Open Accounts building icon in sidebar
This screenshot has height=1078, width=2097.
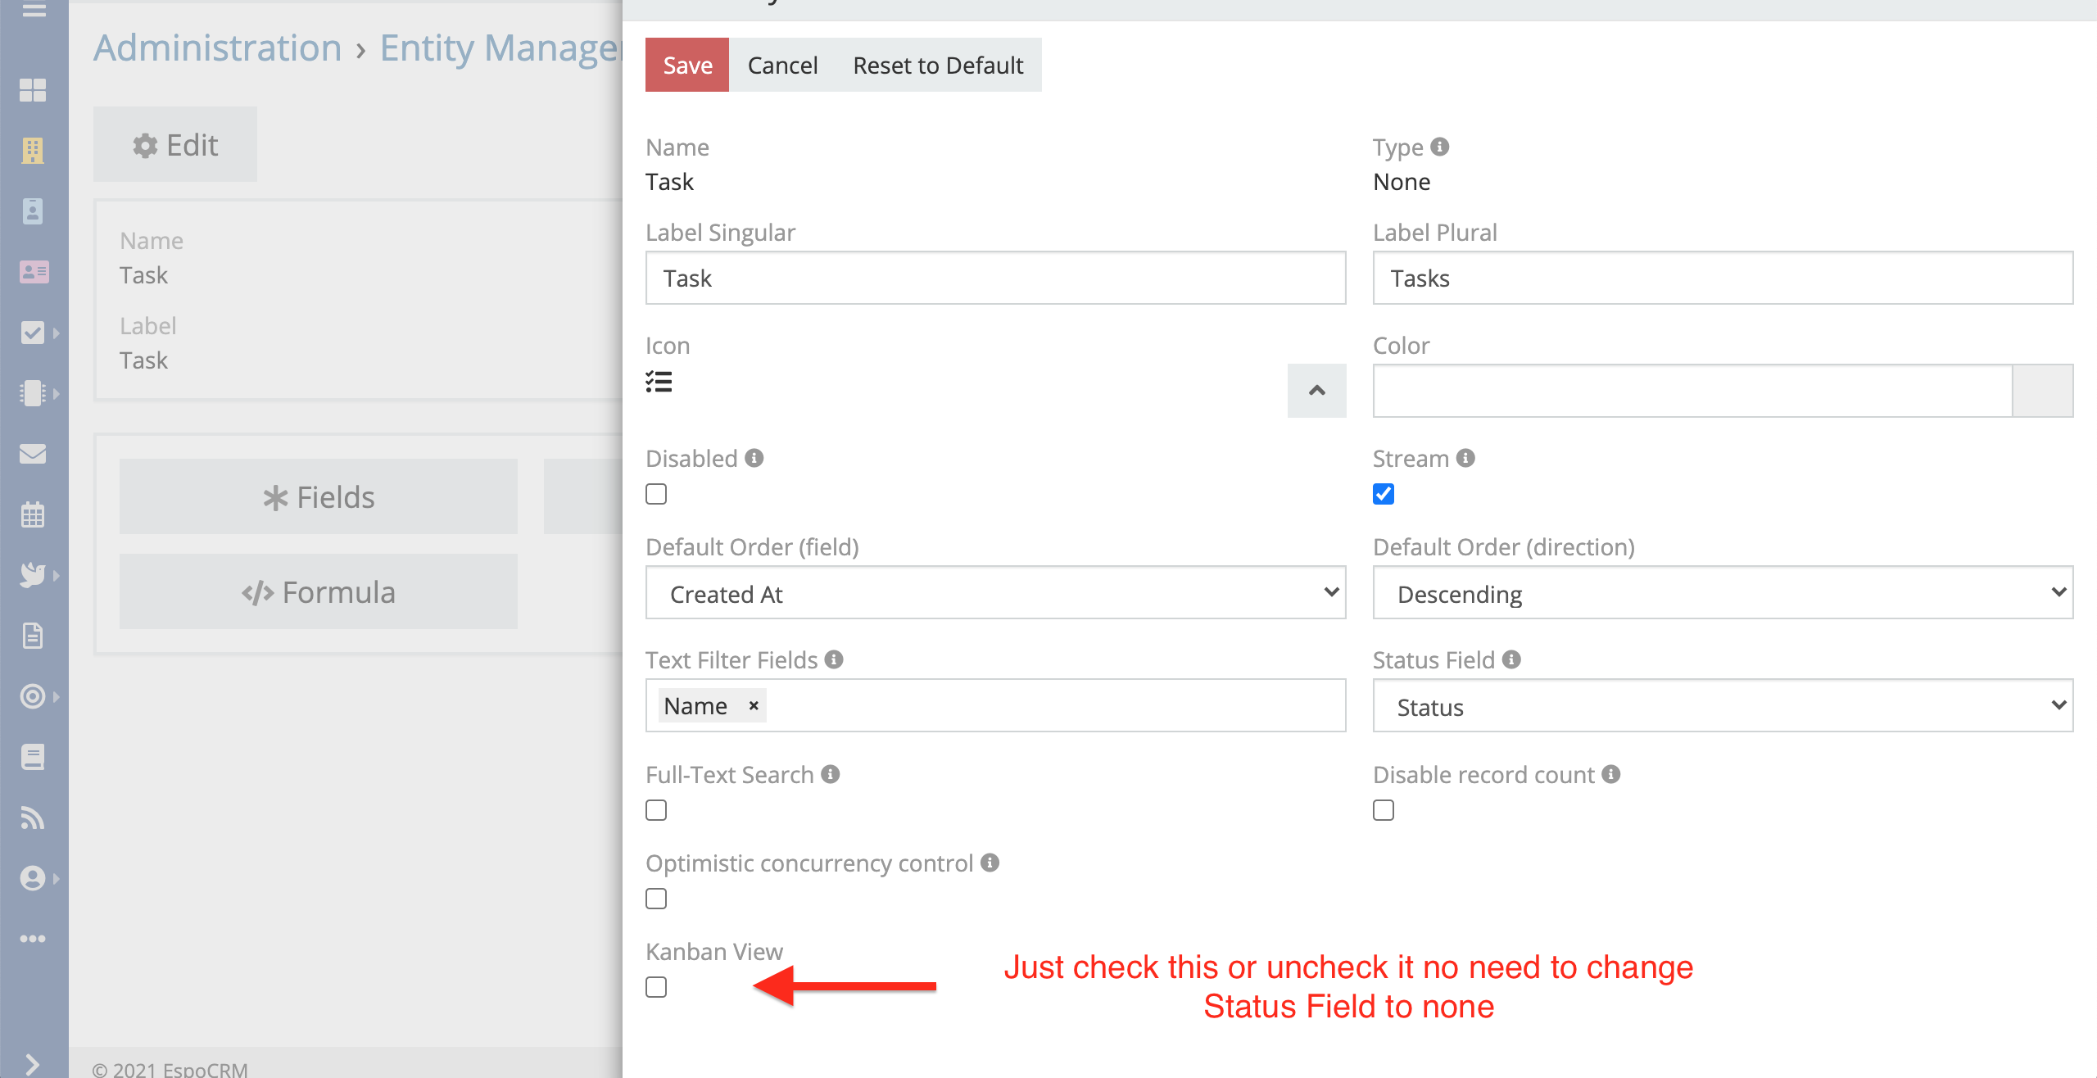[x=33, y=151]
